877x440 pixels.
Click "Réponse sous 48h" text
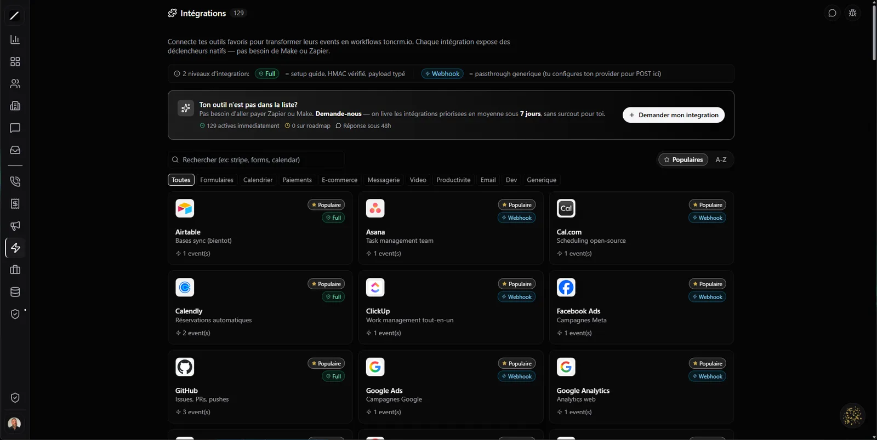point(367,125)
